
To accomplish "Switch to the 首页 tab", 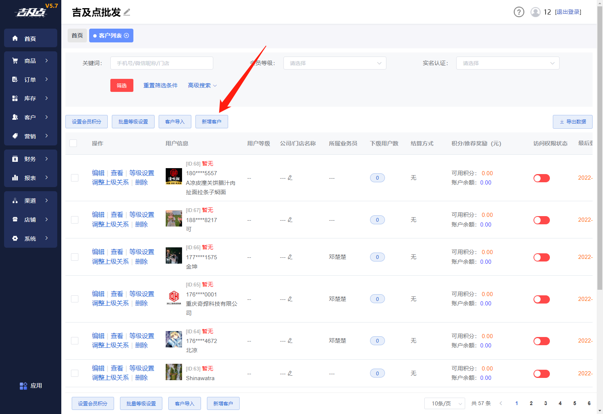I will (x=77, y=36).
